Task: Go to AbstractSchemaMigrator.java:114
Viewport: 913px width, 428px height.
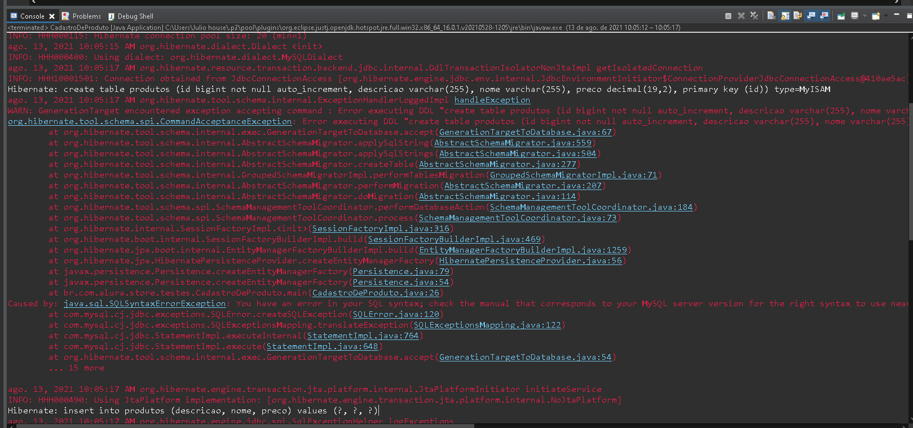Action: click(497, 196)
